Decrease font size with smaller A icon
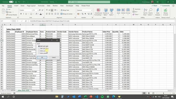Viewport: 176px width, 99px height. point(42,10)
